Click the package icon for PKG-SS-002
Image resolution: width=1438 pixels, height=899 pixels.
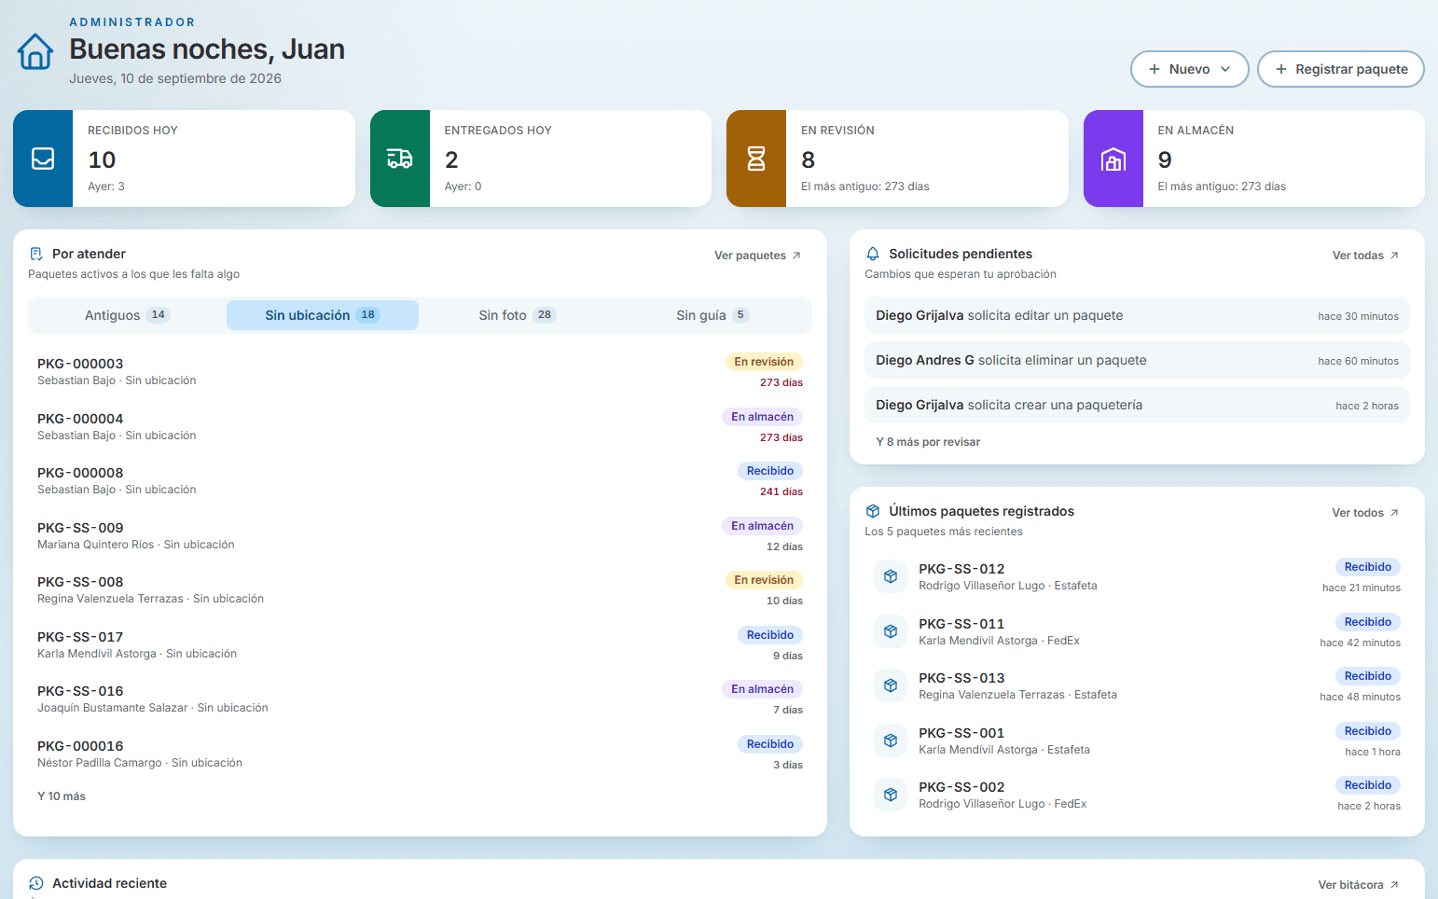click(x=891, y=795)
